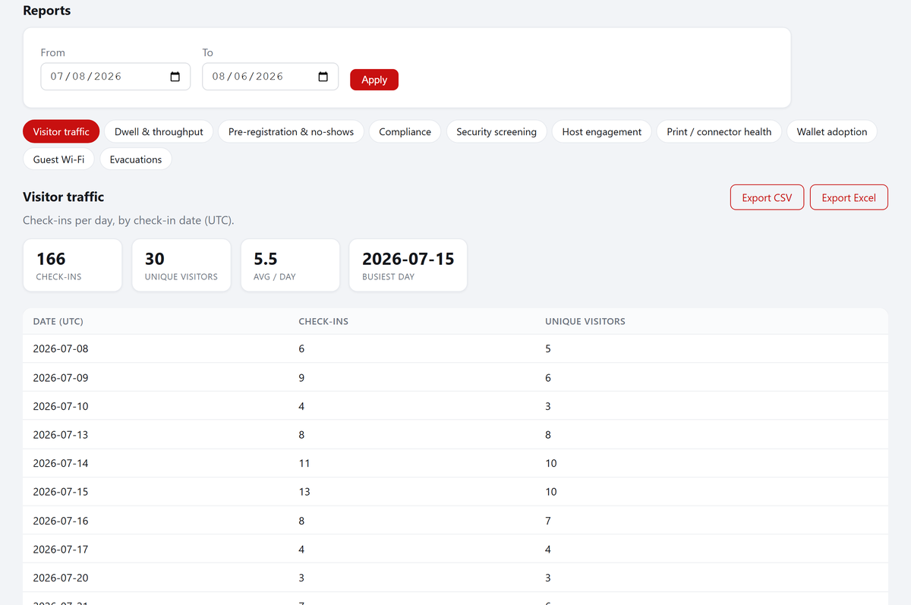Switch to Wallet adoption report

(x=832, y=131)
